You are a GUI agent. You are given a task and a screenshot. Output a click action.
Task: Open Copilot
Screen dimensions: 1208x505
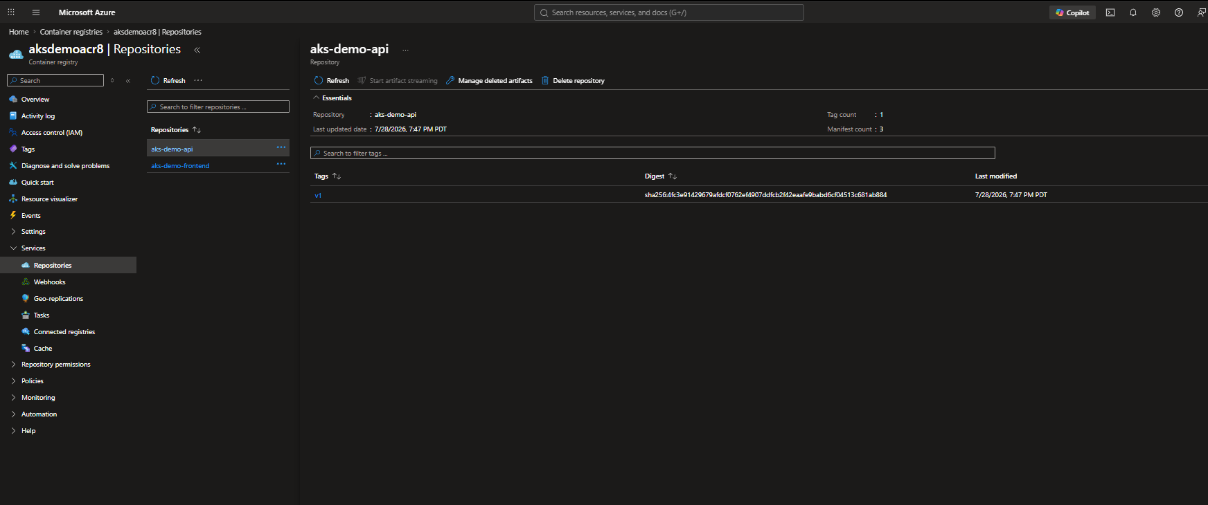tap(1072, 12)
